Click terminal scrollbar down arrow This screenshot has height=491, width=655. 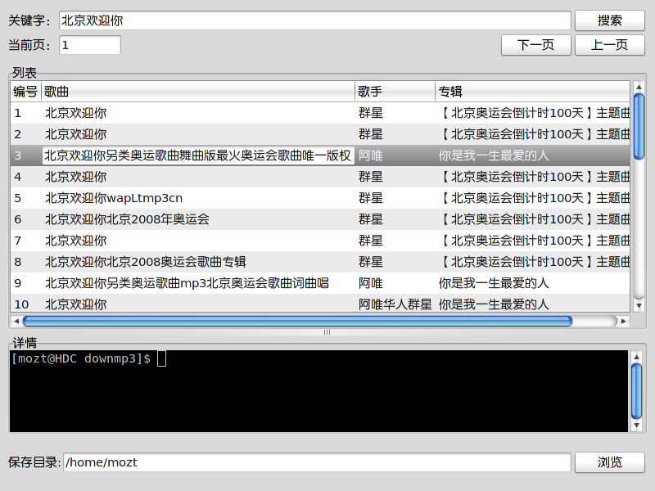(636, 426)
